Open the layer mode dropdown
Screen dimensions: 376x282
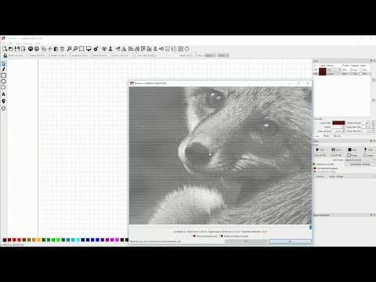334,70
